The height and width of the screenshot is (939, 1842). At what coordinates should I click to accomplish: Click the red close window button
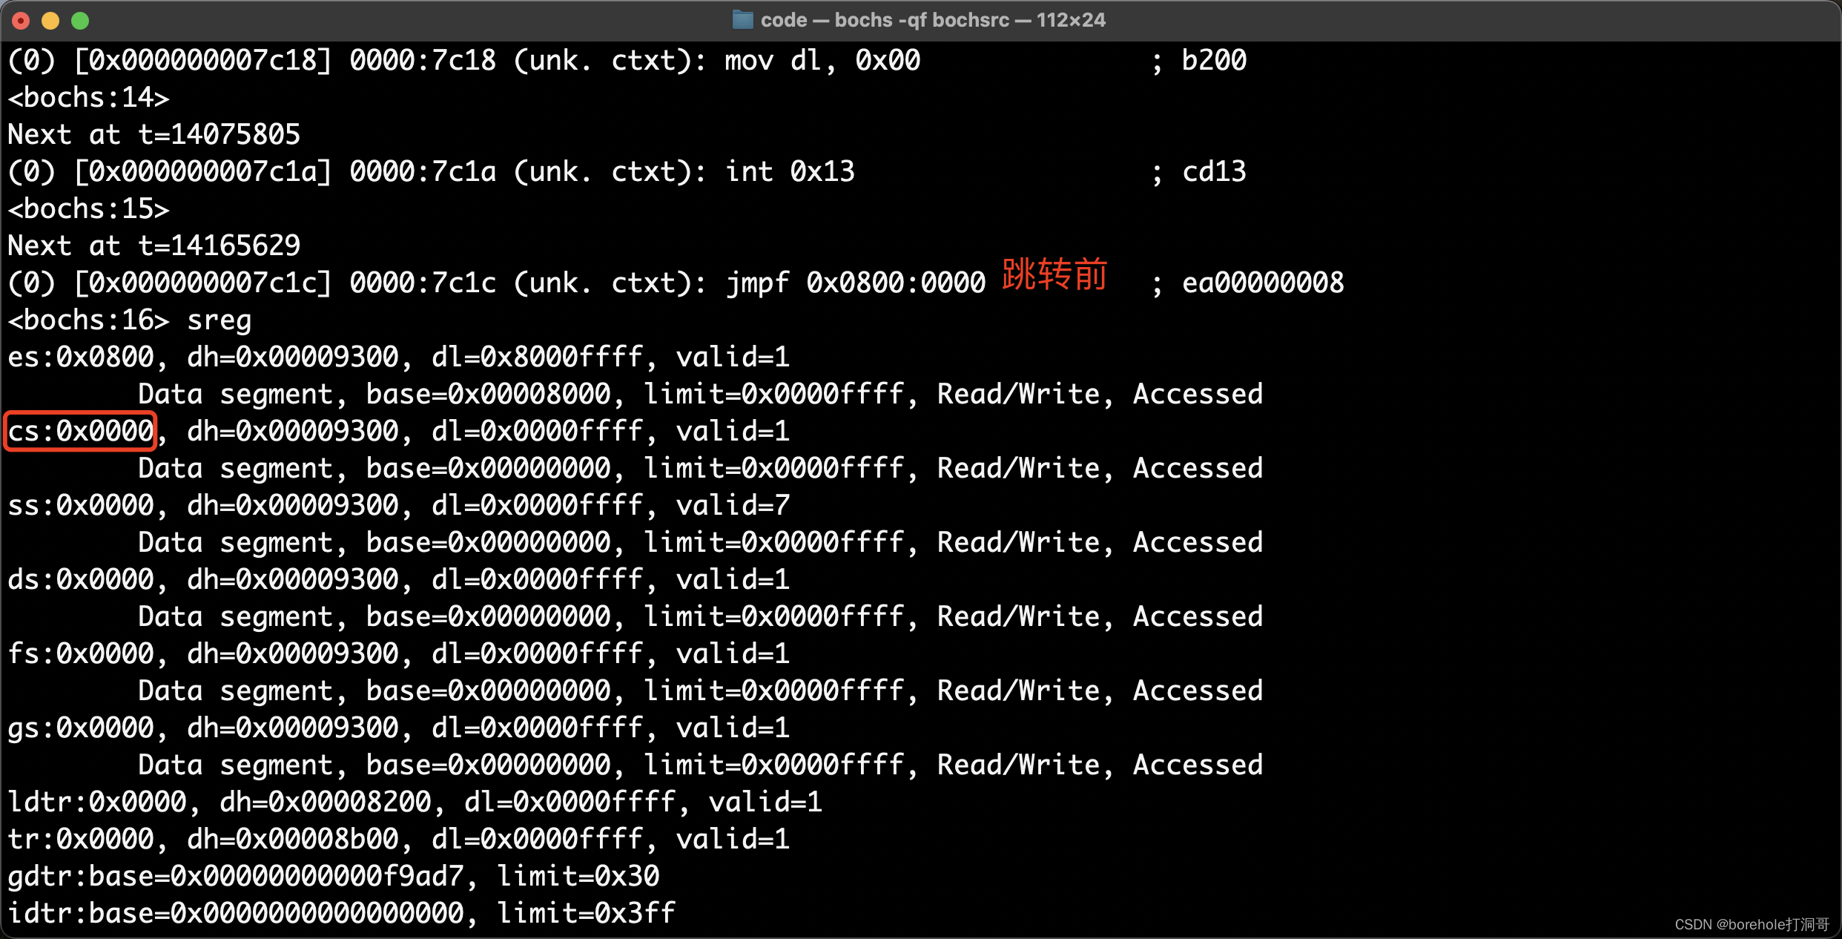21,21
